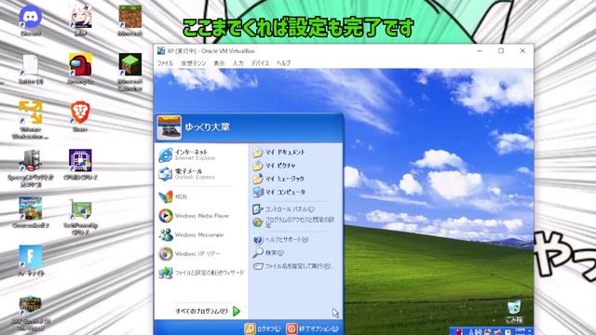Open 検索 from the start menu
The image size is (596, 335).
tap(268, 252)
